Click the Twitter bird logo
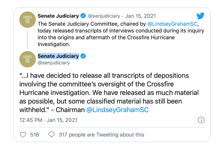This screenshot has height=151, width=222. pyautogui.click(x=200, y=16)
